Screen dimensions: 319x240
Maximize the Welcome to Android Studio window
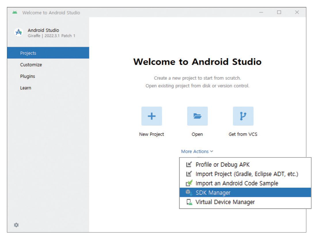tap(279, 12)
